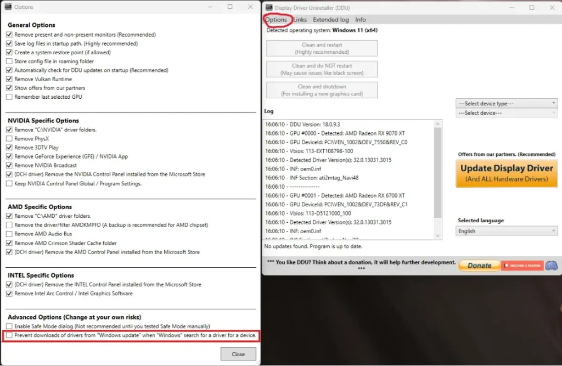
Task: Open the Links menu
Action: (300, 20)
